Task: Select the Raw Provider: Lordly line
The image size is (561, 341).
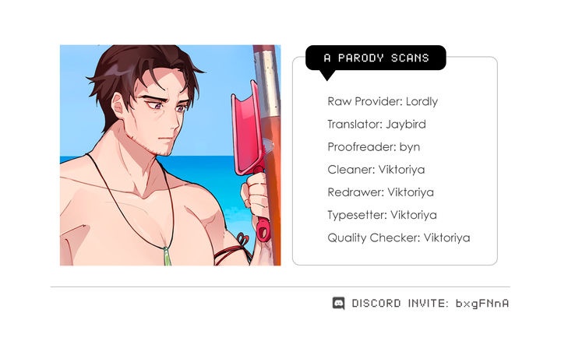Action: click(x=383, y=101)
